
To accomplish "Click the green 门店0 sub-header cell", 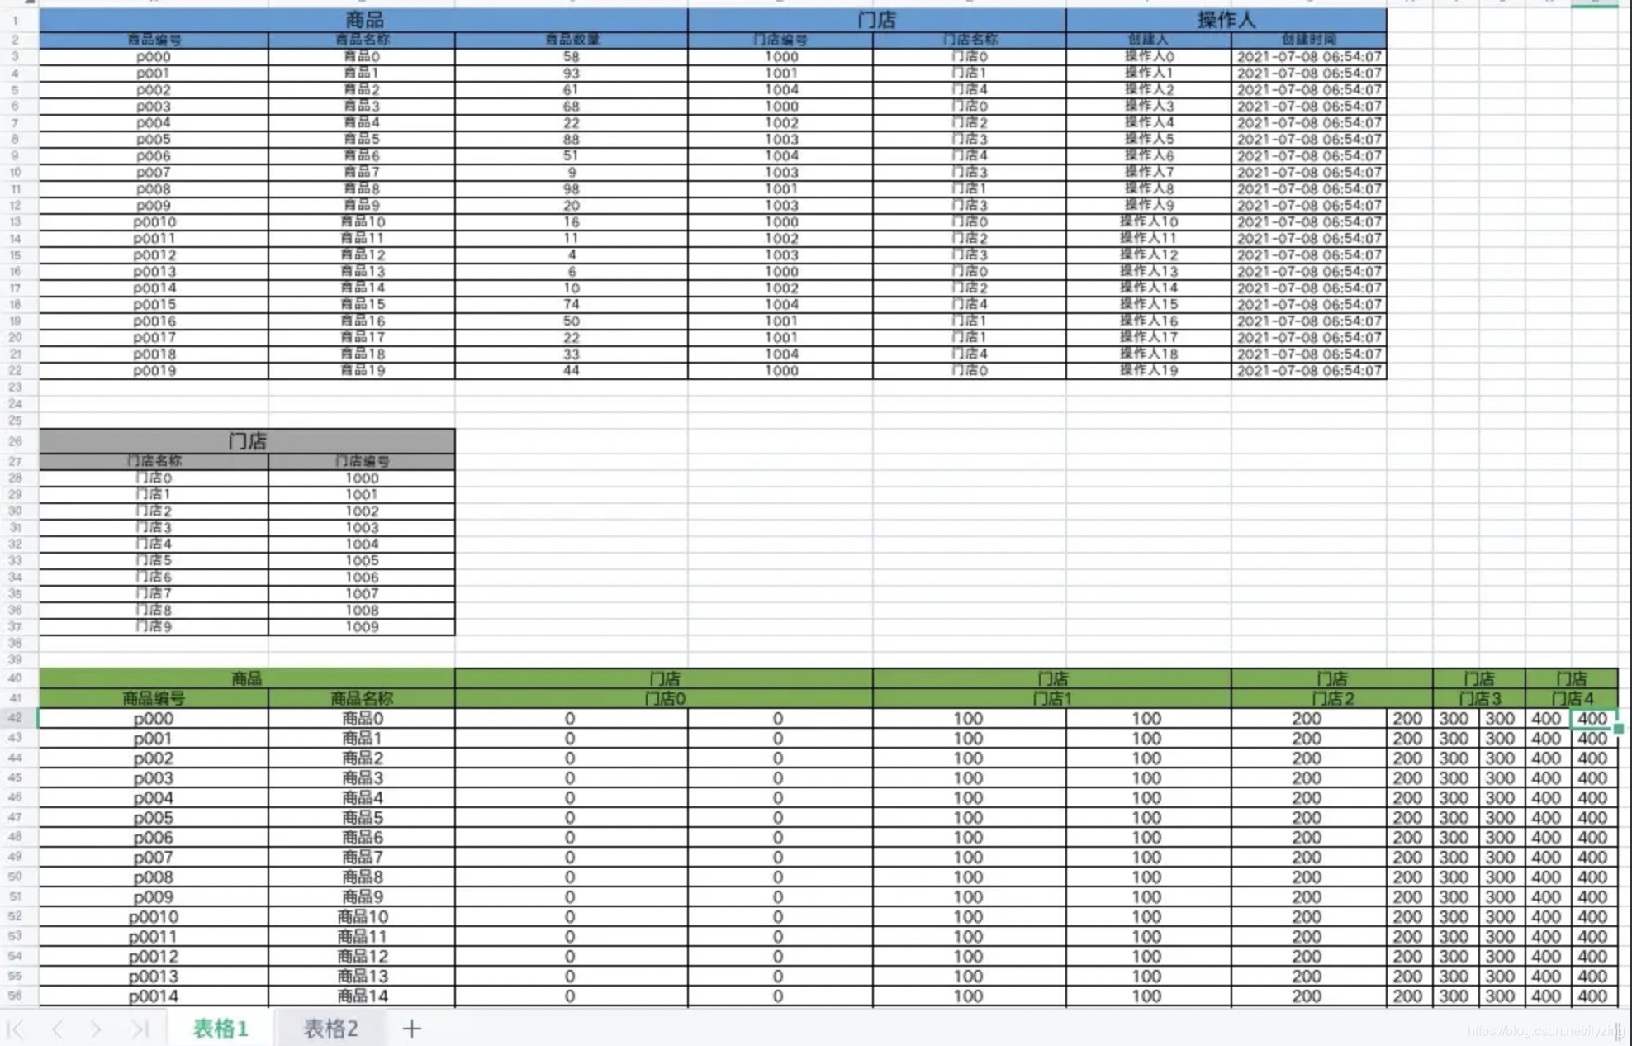I will (x=663, y=698).
